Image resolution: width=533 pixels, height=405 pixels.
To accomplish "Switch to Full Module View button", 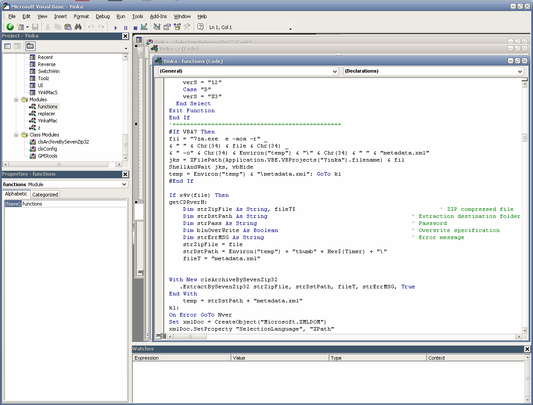I will point(164,336).
